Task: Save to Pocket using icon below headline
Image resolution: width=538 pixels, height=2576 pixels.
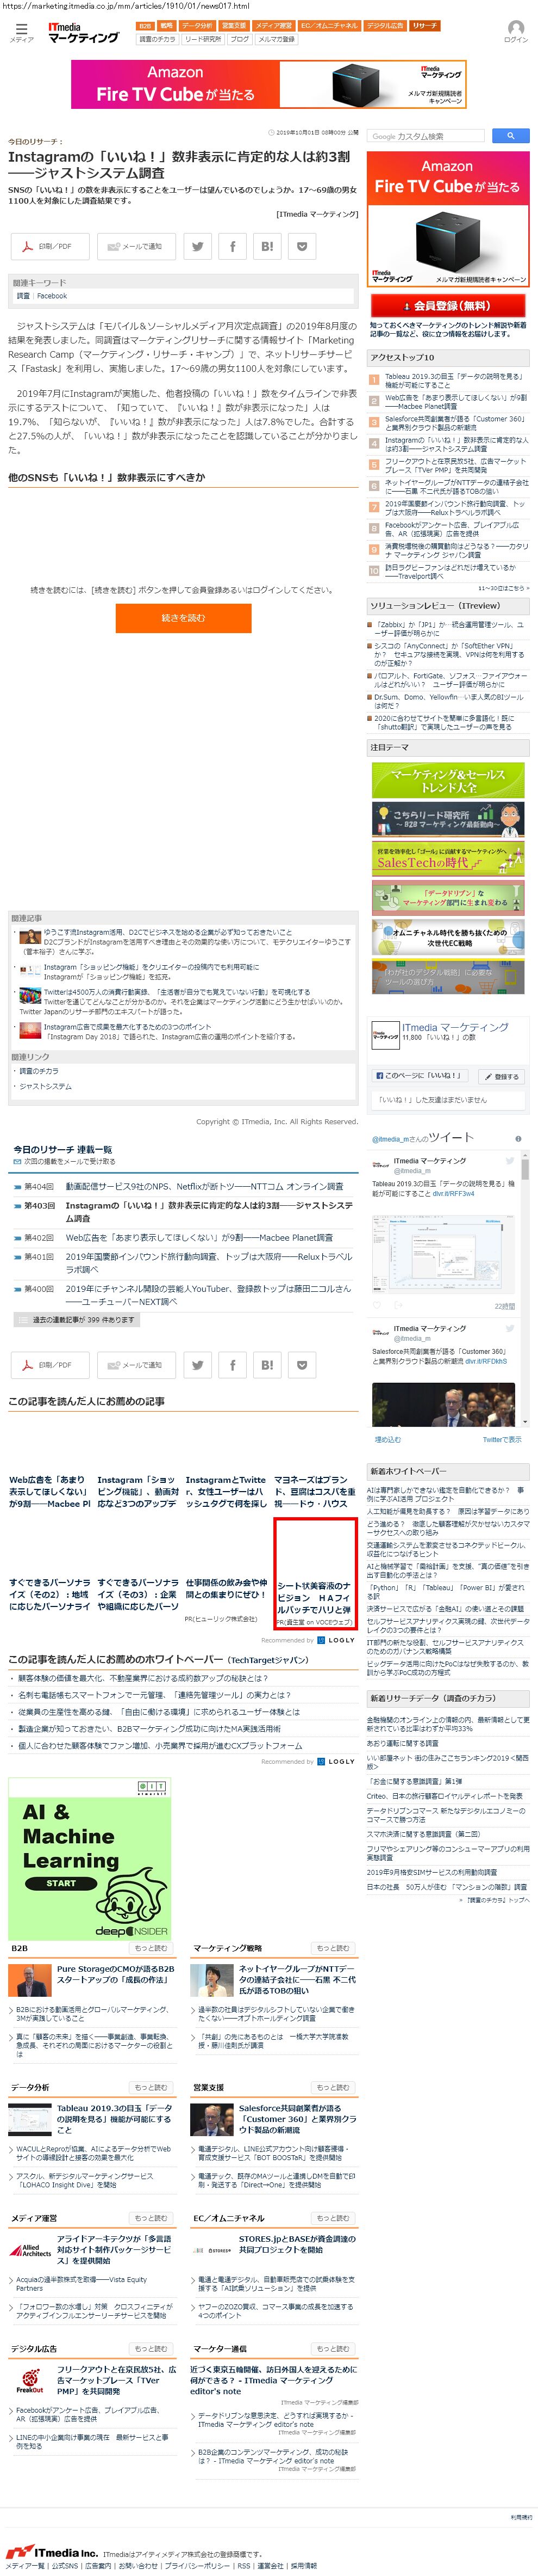Action: pyautogui.click(x=303, y=246)
